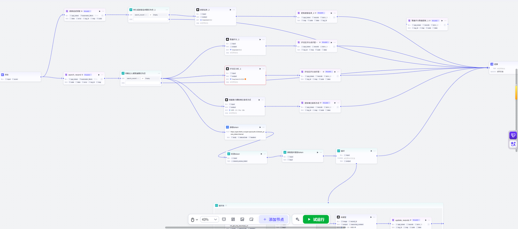
Task: Toggle the minimap icon in bottom toolbar
Action: [251, 219]
